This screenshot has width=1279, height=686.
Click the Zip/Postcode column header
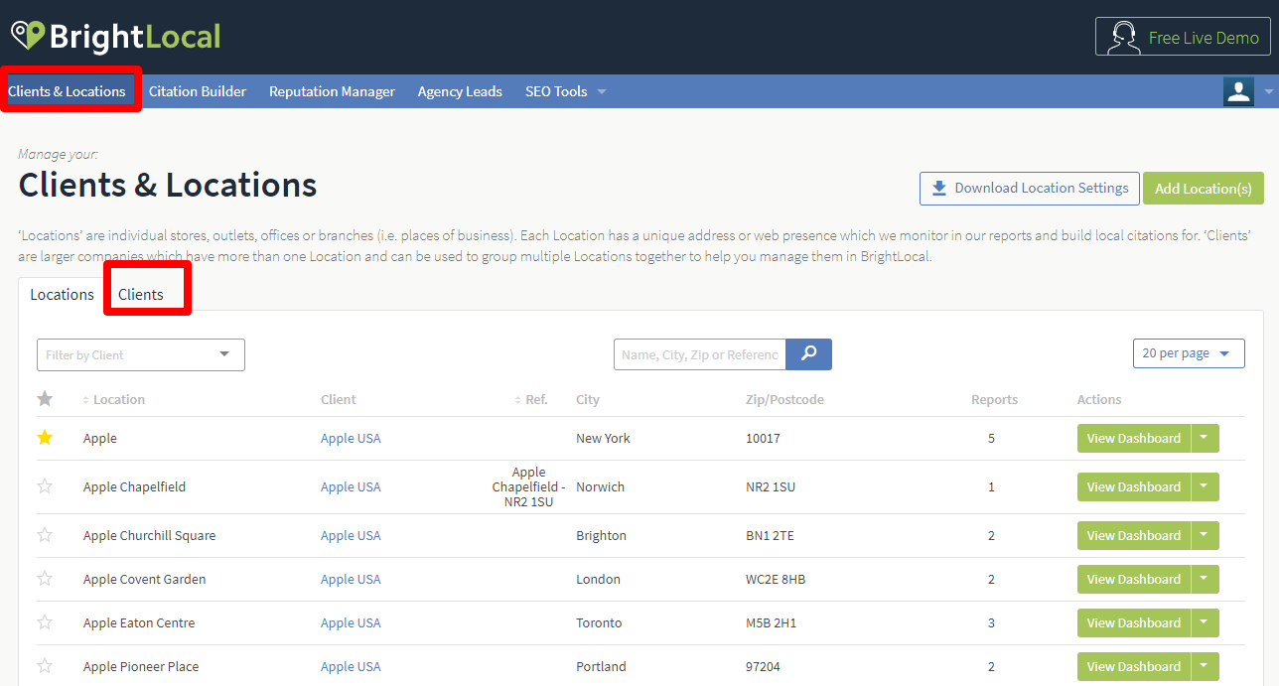tap(784, 399)
